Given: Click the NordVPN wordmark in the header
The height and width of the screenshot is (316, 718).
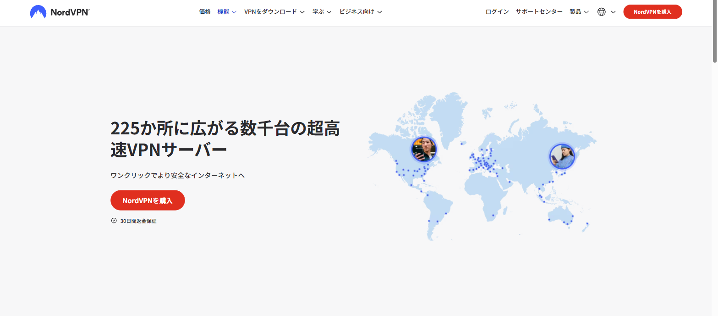Looking at the screenshot, I should pos(70,12).
